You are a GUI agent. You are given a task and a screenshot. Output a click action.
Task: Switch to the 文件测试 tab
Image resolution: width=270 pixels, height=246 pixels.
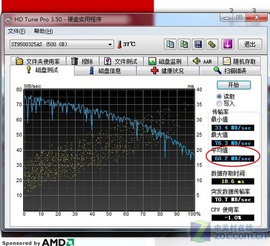121,61
